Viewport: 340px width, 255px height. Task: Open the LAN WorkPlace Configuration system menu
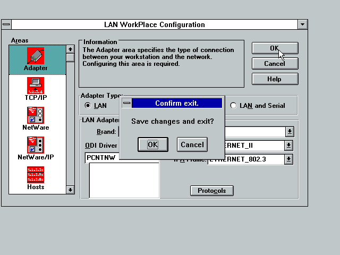tap(6, 24)
